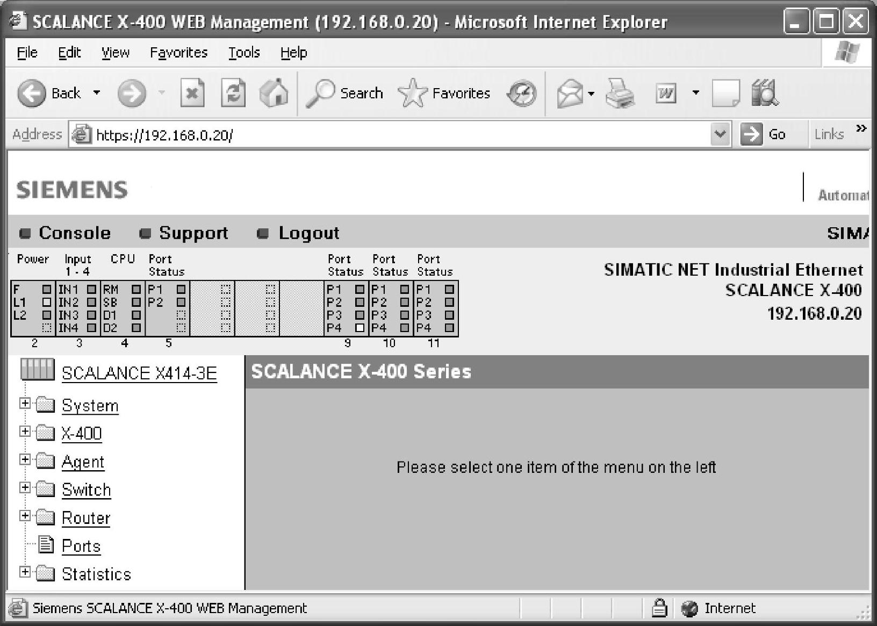Open the Switch menu link
Screen dimensions: 877x626
click(86, 490)
